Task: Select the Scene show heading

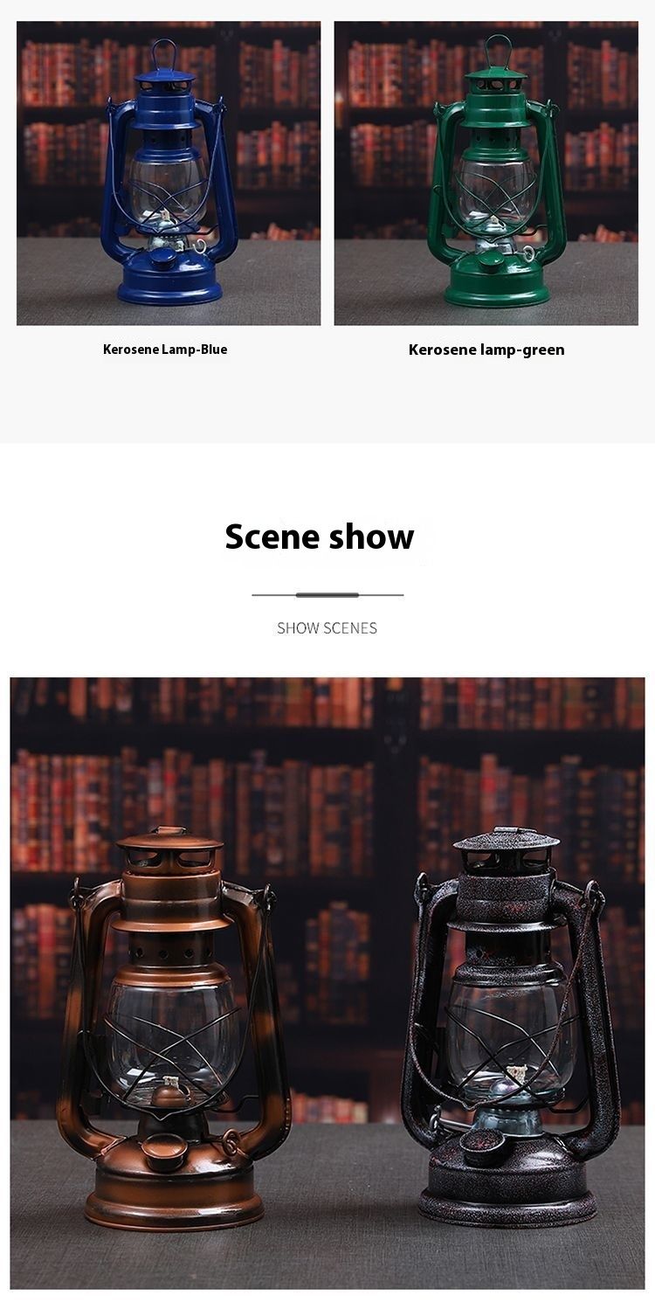Action: coord(320,537)
